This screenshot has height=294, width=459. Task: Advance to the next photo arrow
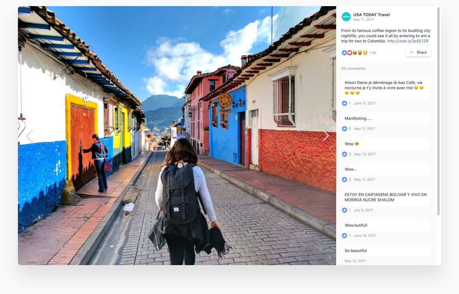[325, 136]
